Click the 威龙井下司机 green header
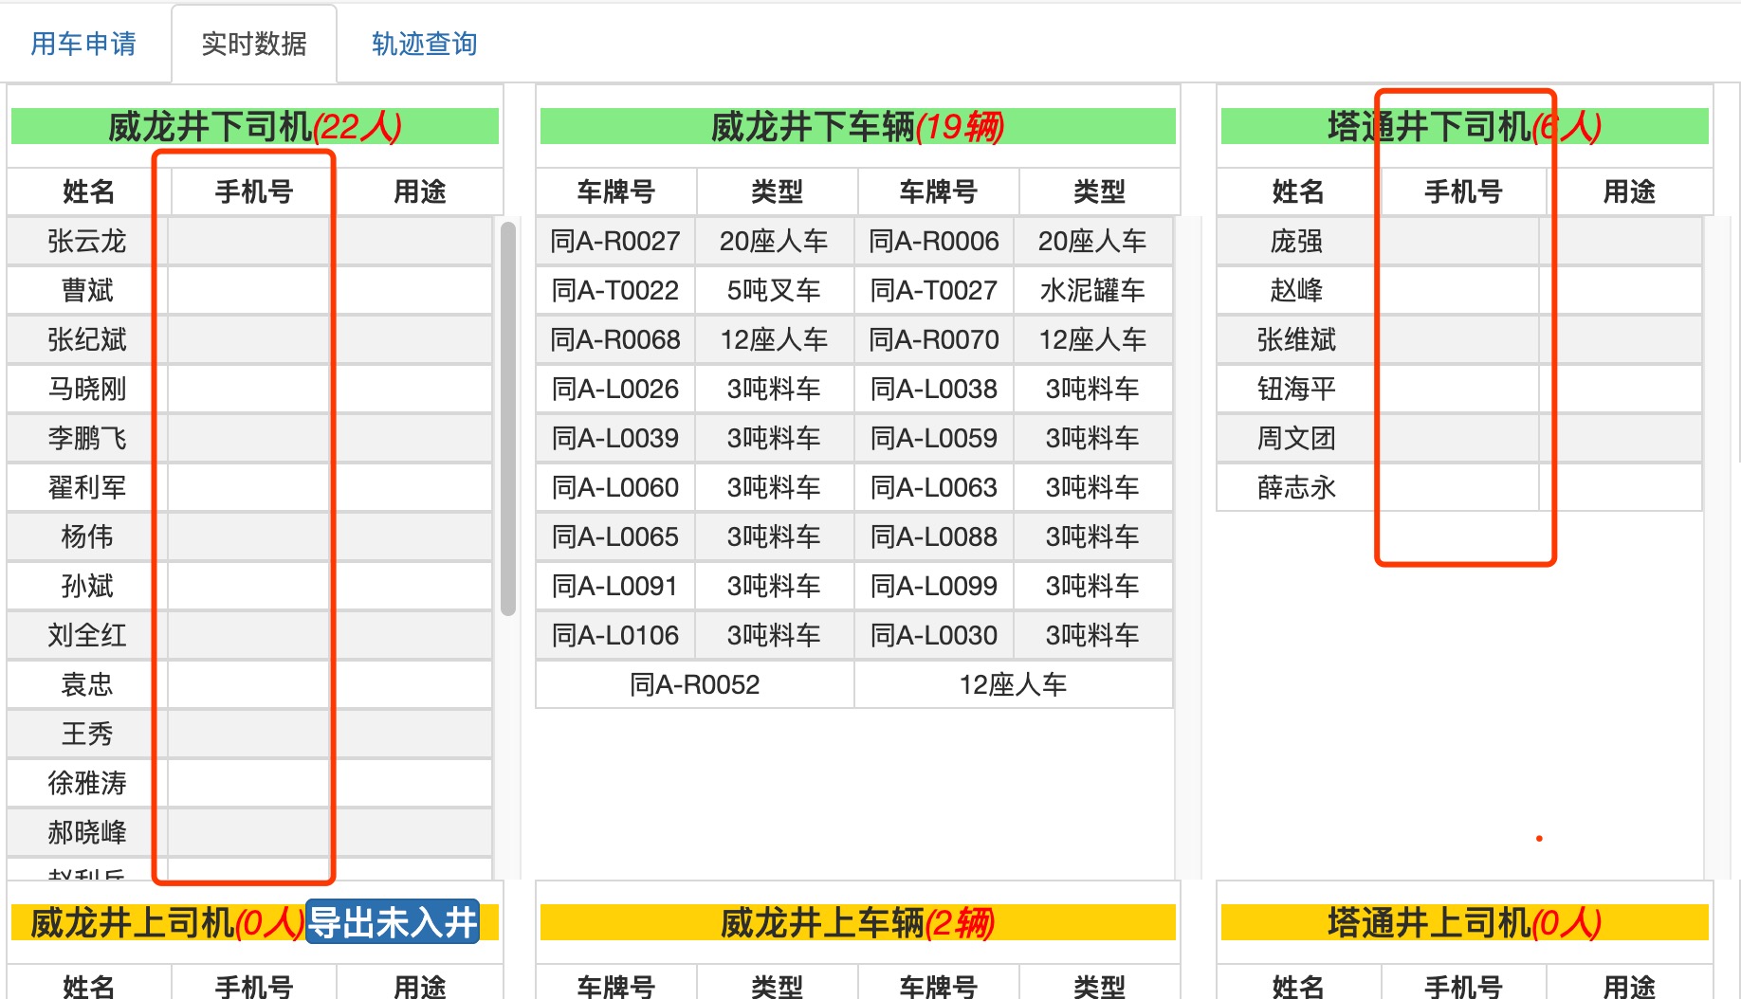Screen dimensions: 1741x999 [254, 126]
